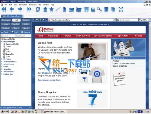This screenshot has width=151, height=114.
Task: Go to the Home page icon
Action: [x=45, y=9]
